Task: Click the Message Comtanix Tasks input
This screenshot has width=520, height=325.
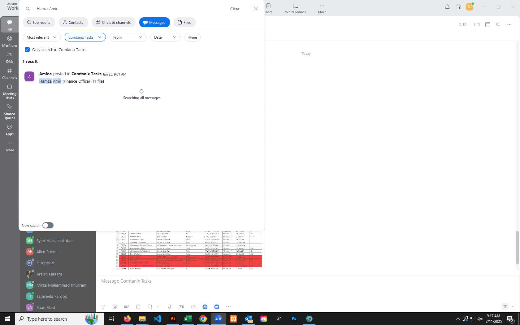Action: coord(306,281)
